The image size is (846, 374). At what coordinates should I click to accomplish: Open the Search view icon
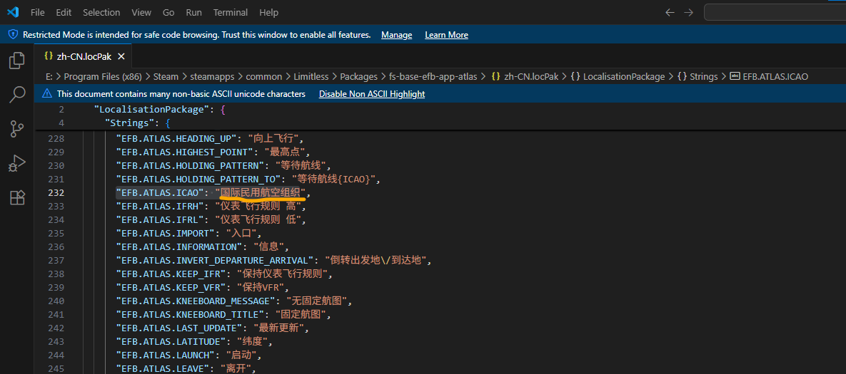16,95
